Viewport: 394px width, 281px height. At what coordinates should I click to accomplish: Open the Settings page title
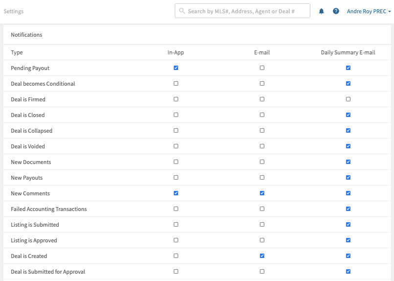click(14, 11)
